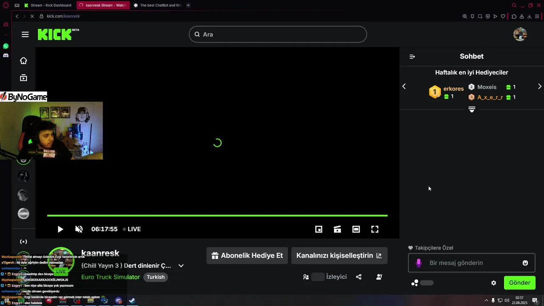The width and height of the screenshot is (544, 306).
Task: Take a snapshot with toolbar icon
Action: pos(480,16)
